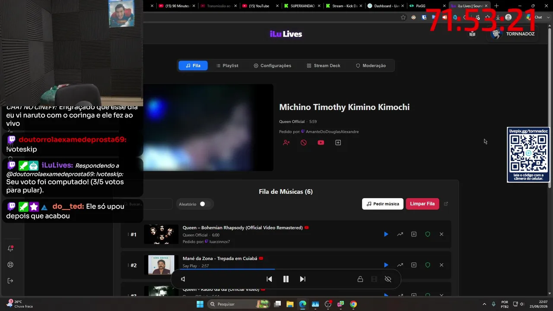Click the green shield on Bohemian Rhapsody

[428, 234]
